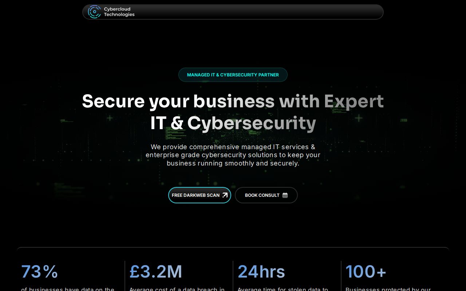Click the 100+ businesses protected stat

366,271
